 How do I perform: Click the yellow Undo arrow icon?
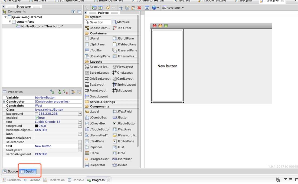pyautogui.click(x=108, y=8)
